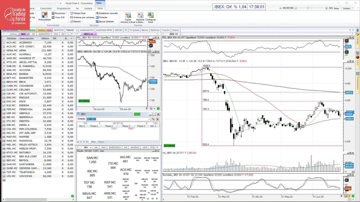This screenshot has width=360, height=202.
Task: Select the EUROSTOXX table tab
Action: point(44,34)
